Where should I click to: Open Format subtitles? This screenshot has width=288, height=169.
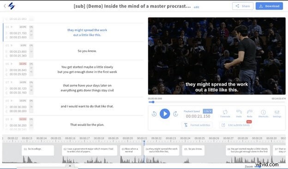(197, 125)
